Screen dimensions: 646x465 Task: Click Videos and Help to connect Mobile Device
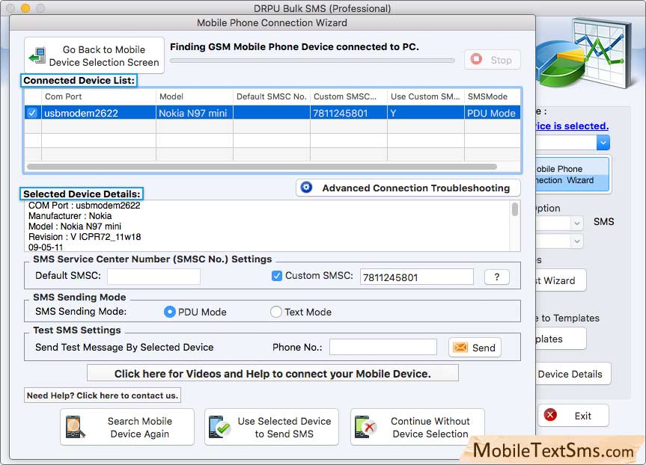272,374
